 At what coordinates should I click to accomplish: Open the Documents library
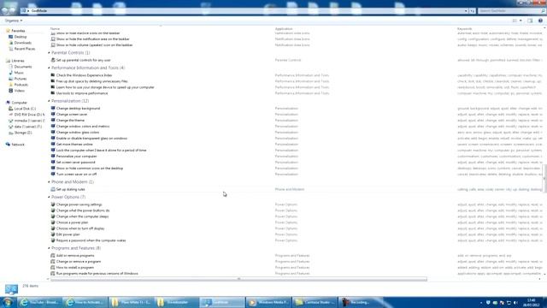23,67
